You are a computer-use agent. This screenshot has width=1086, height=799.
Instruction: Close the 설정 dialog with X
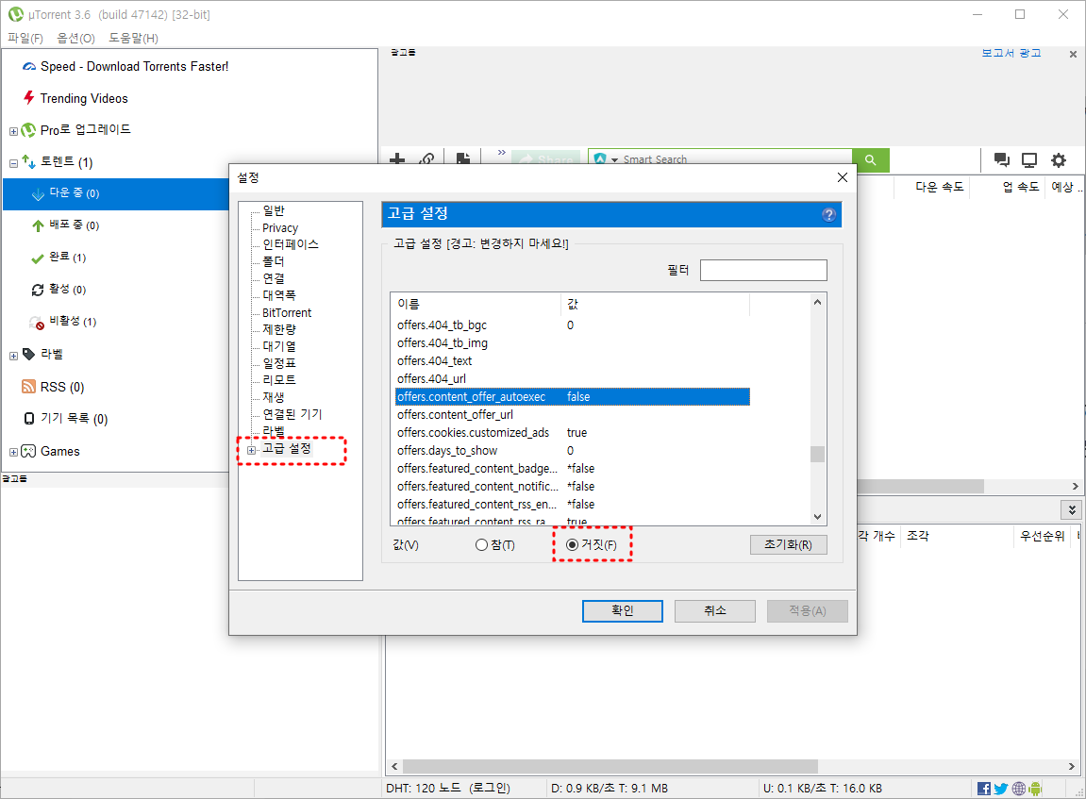[843, 177]
